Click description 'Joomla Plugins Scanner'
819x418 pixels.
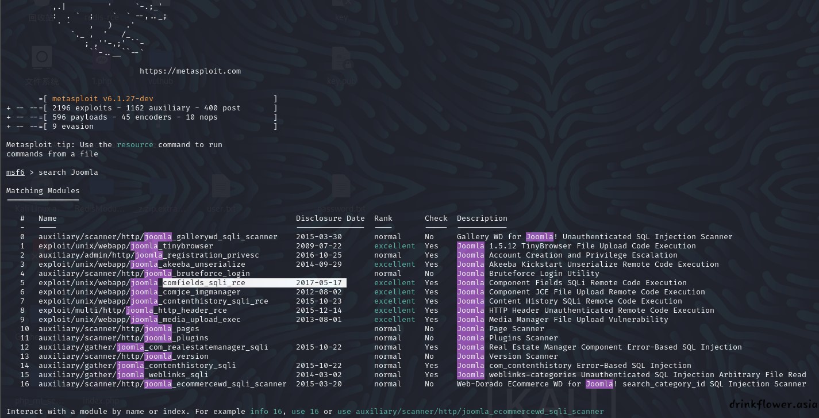point(507,338)
